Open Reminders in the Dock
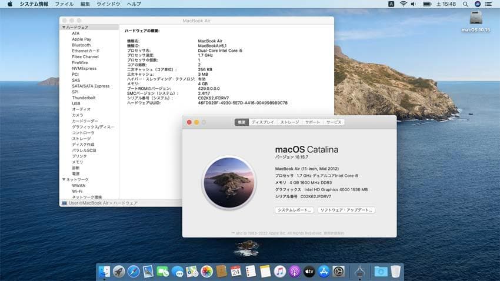This screenshot has height=281, width=500. coord(251,272)
